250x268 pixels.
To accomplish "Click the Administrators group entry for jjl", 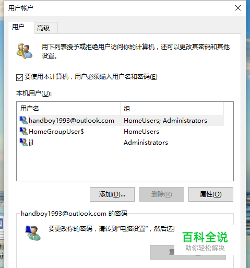I will pyautogui.click(x=146, y=143).
